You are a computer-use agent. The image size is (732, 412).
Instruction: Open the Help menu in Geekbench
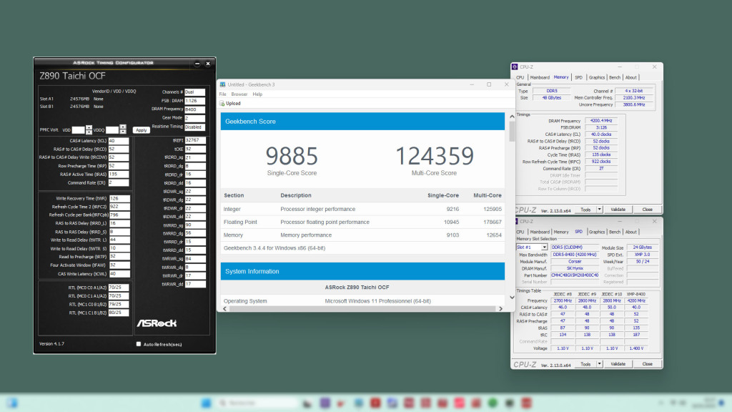point(257,94)
